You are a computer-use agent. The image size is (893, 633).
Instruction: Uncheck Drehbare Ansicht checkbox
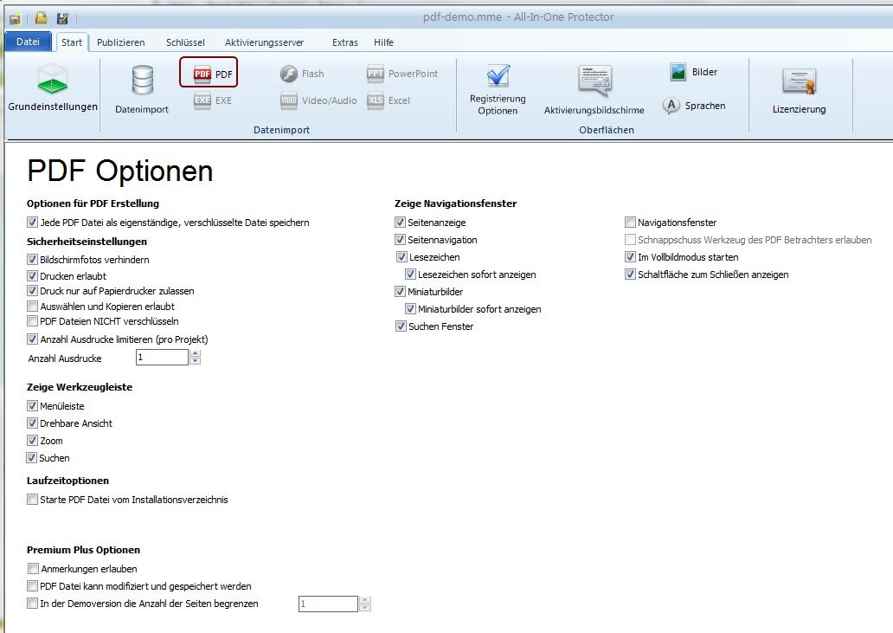(x=33, y=423)
